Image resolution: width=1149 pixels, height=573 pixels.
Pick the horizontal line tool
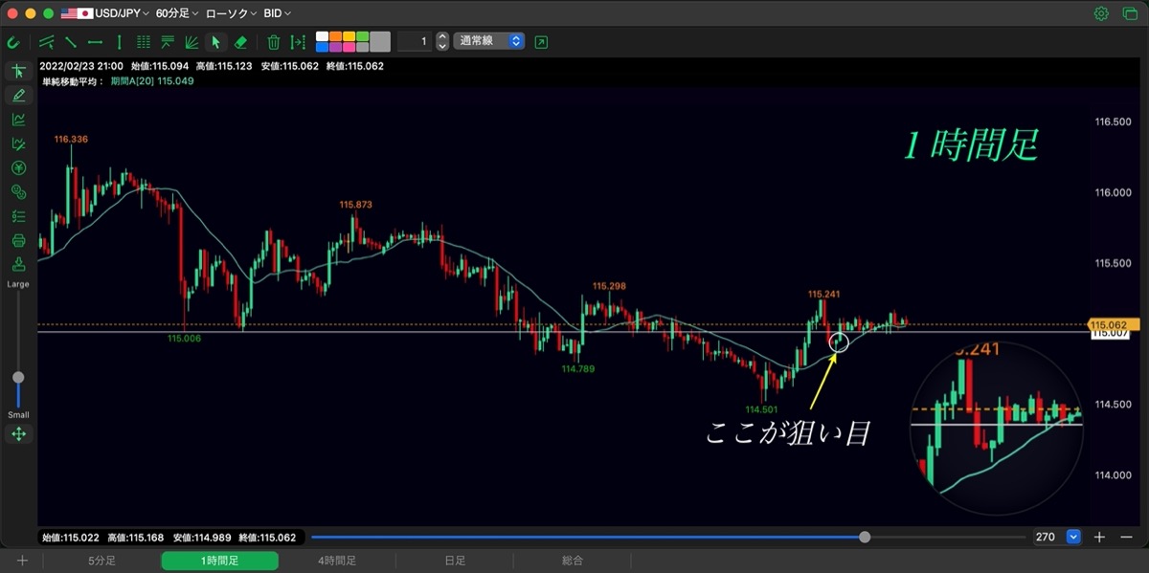pyautogui.click(x=95, y=42)
